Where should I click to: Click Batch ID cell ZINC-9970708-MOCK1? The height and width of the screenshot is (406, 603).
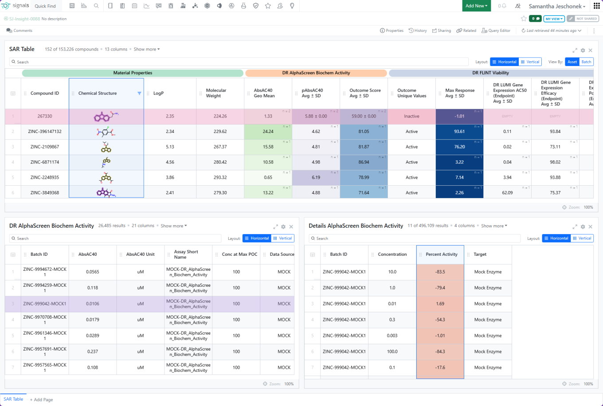45,320
